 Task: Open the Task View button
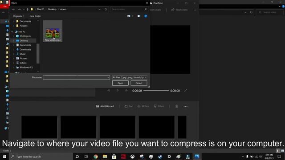click(x=86, y=156)
